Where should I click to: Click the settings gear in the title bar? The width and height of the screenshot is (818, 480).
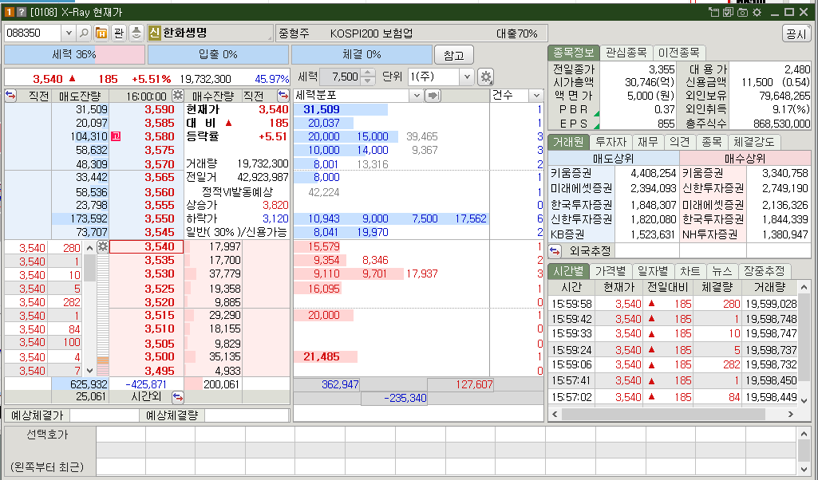tap(757, 11)
